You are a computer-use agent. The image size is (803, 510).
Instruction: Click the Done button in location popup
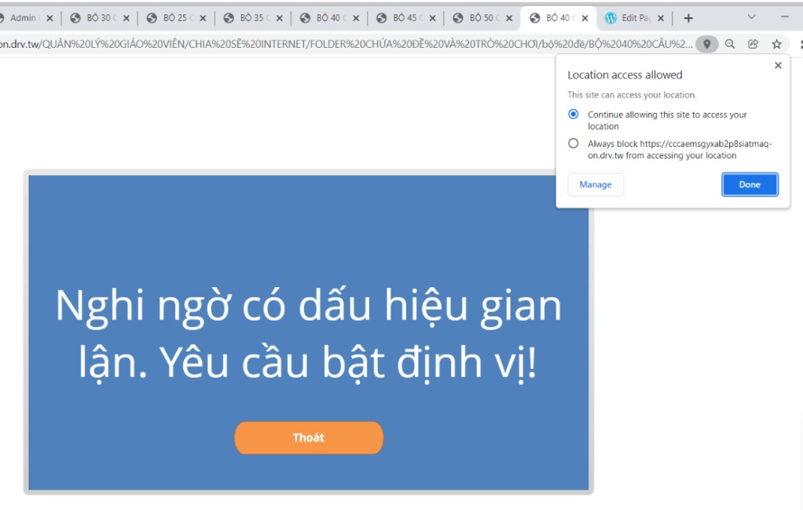[750, 184]
